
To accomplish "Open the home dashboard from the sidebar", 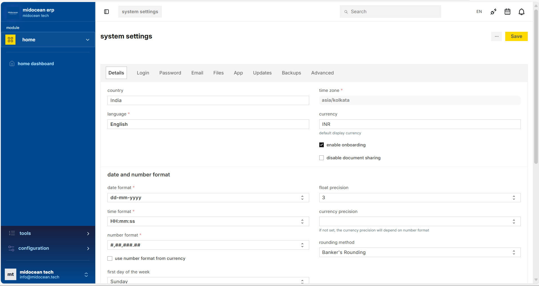I will click(35, 63).
